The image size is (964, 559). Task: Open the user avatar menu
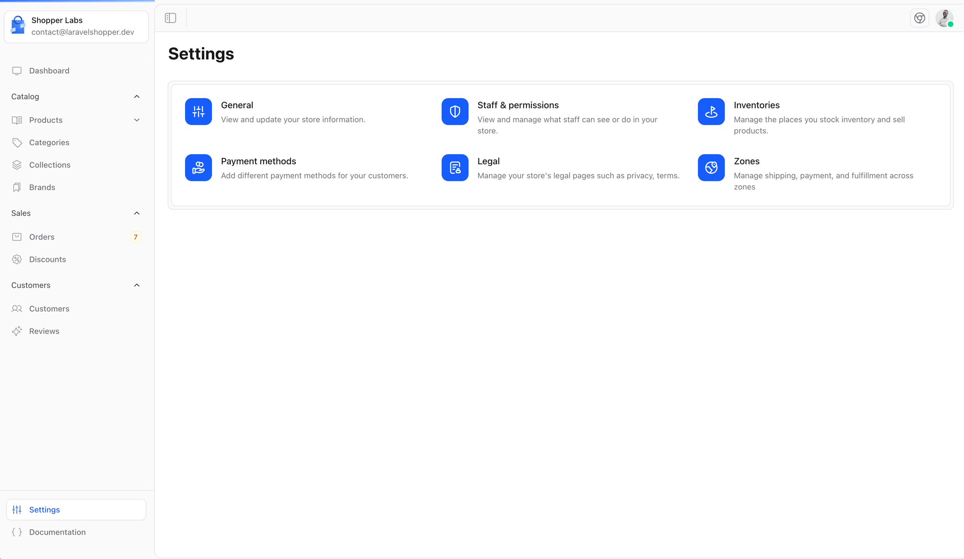pos(944,18)
